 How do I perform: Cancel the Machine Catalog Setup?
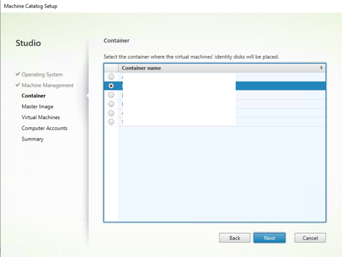[x=310, y=238]
